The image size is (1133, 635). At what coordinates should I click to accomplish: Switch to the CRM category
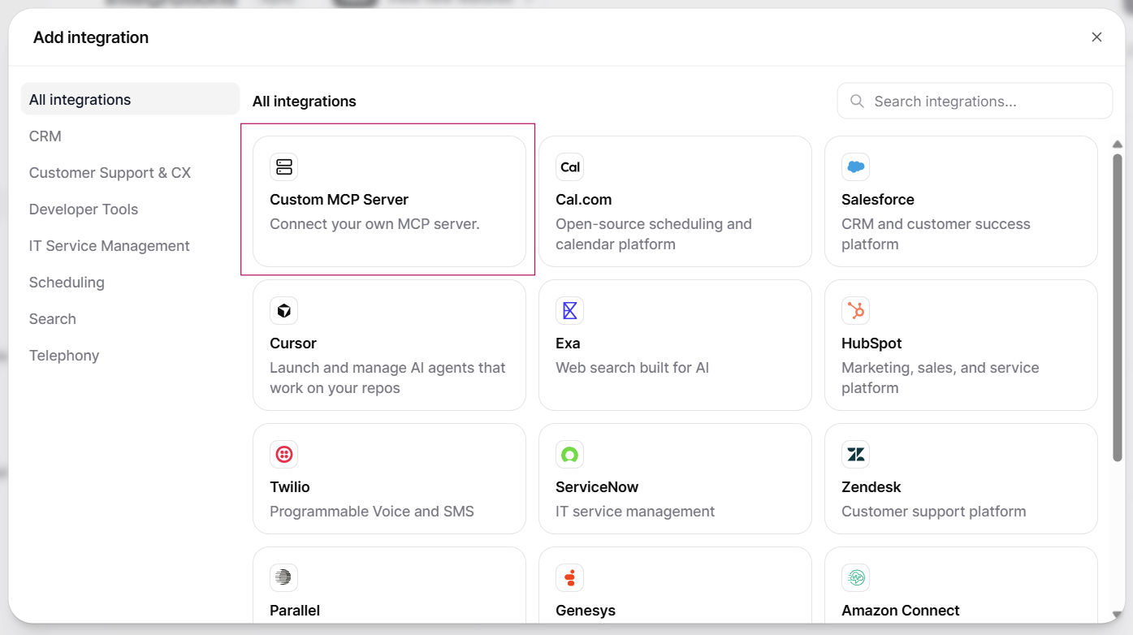45,136
